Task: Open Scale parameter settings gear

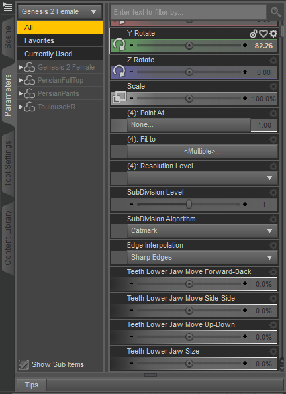Action: (273, 87)
